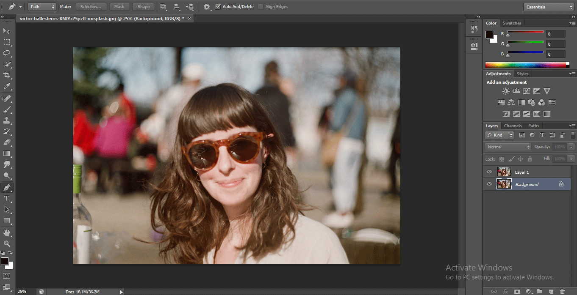The height and width of the screenshot is (295, 577).
Task: Click the color spectrum ramp bar
Action: [x=525, y=65]
